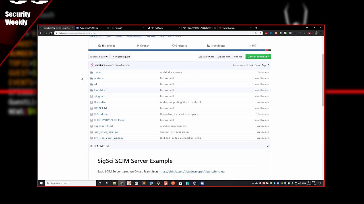Show hidden system tray icons
This screenshot has height=204, width=364.
(x=253, y=183)
